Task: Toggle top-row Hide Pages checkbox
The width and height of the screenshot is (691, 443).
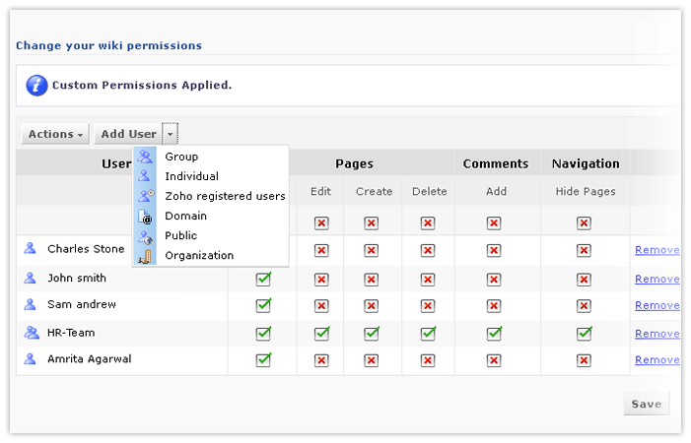Action: 584,223
